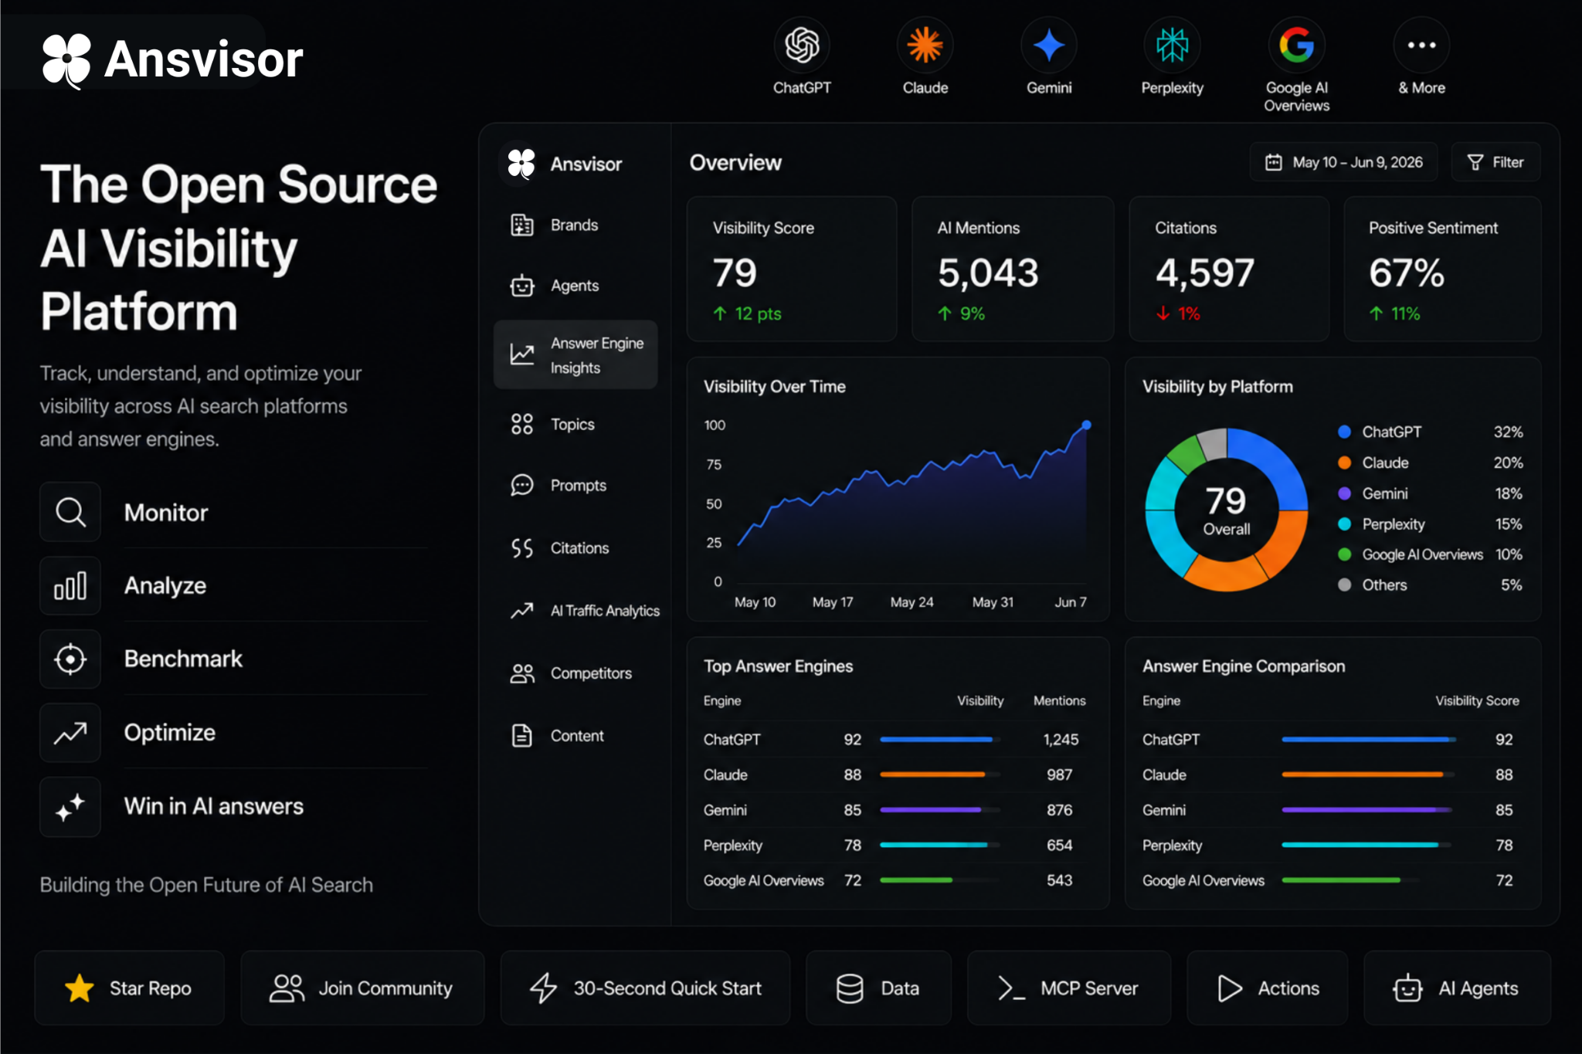Click '↑ 12 pts' change indicator
The width and height of the screenshot is (1582, 1054).
coord(747,313)
